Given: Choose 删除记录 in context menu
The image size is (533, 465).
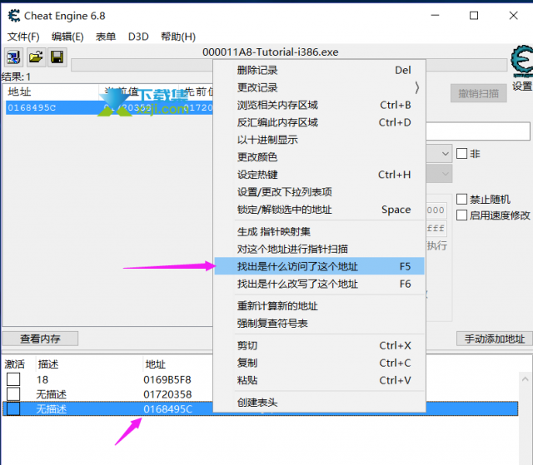Looking at the screenshot, I should [320, 70].
